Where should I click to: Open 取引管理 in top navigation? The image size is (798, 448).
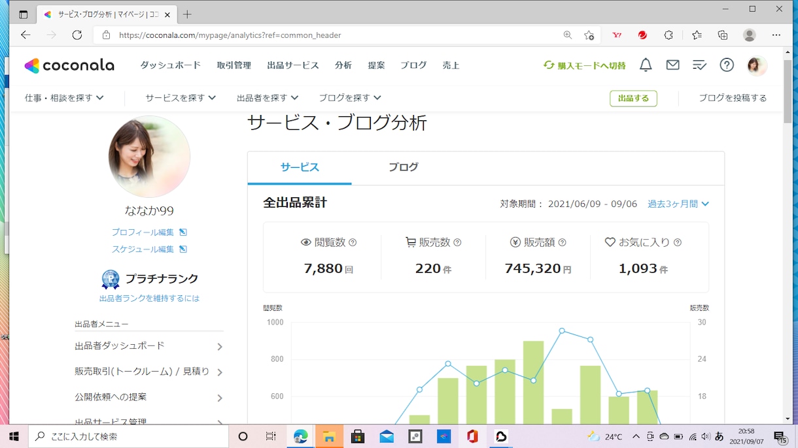[234, 65]
